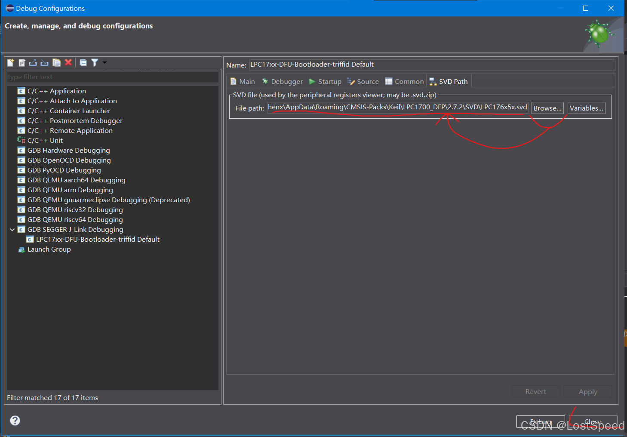Click Revert button
The image size is (627, 437).
tap(536, 391)
